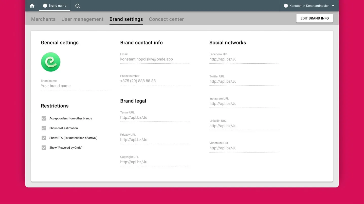Switch to the Merchants tab
The width and height of the screenshot is (364, 204).
43,19
